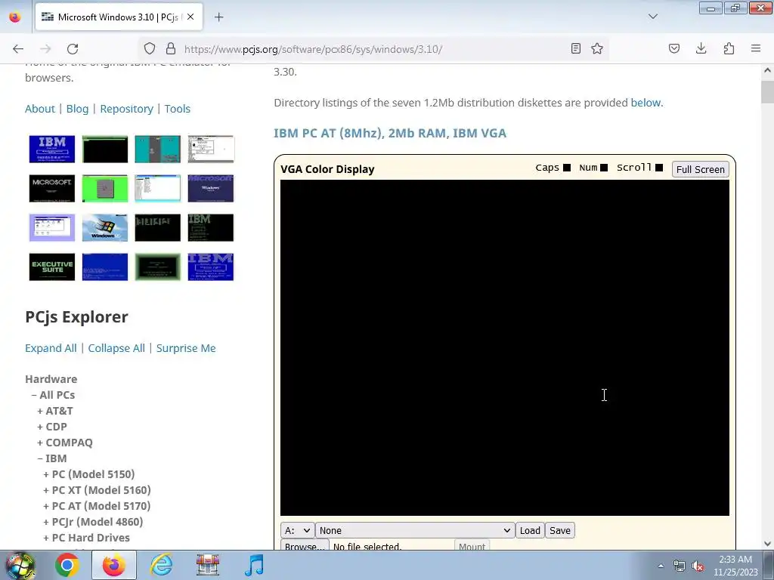The height and width of the screenshot is (580, 774).
Task: Show hidden tray icons arrow
Action: (x=661, y=566)
